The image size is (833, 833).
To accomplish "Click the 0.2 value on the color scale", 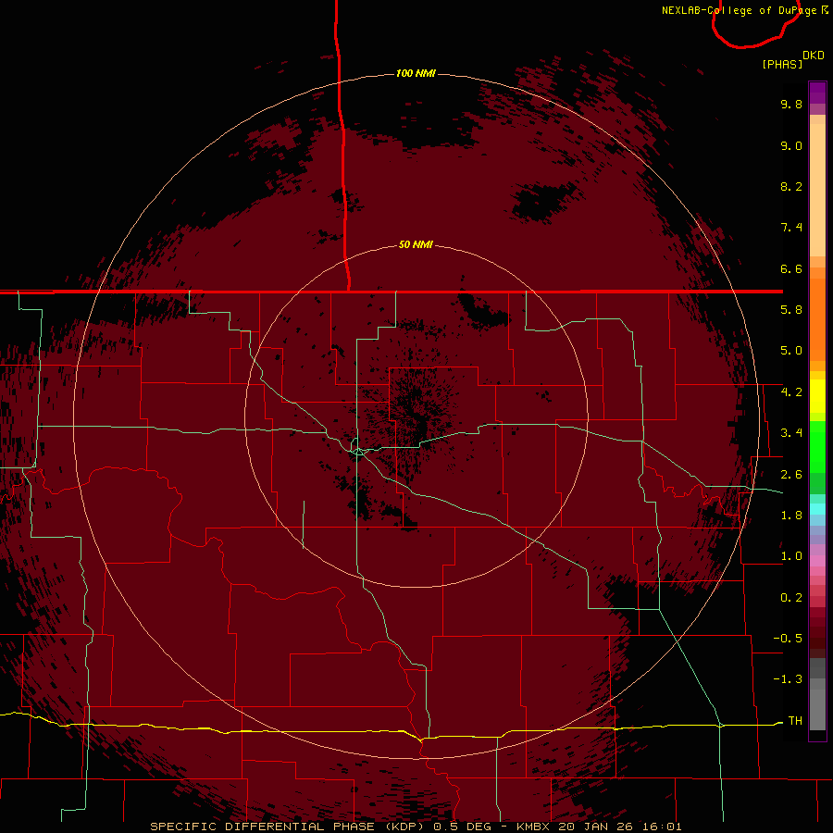I will click(x=791, y=598).
